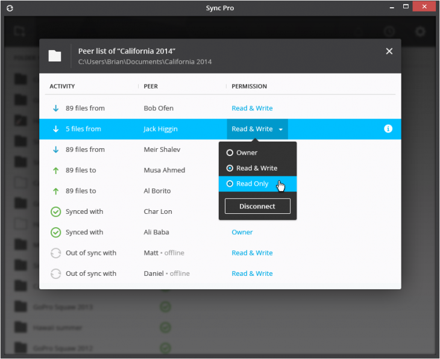Click download arrow icon in Jack Higgin row
The height and width of the screenshot is (359, 440).
(56, 129)
